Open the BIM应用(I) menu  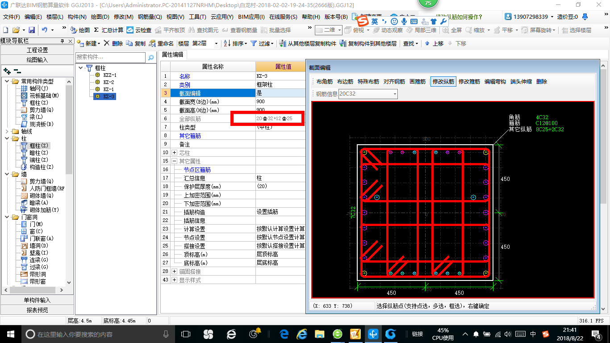(251, 17)
